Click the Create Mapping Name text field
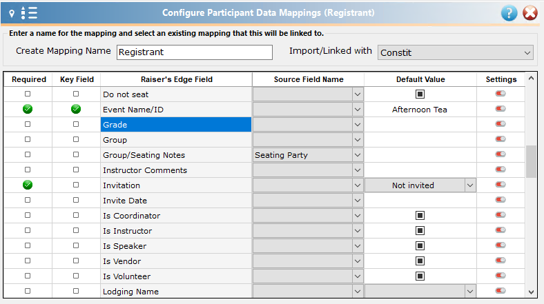This screenshot has width=544, height=304. (x=194, y=52)
